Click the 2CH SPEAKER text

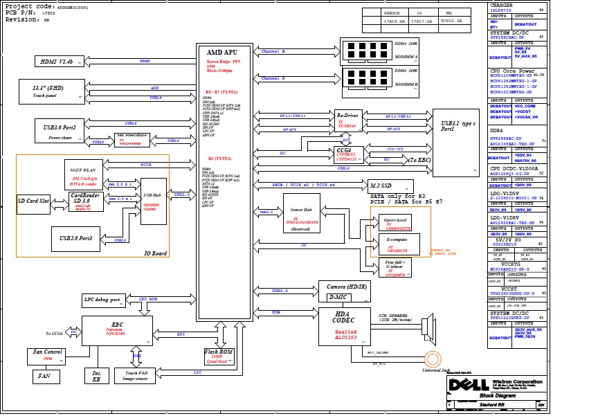tap(393, 316)
